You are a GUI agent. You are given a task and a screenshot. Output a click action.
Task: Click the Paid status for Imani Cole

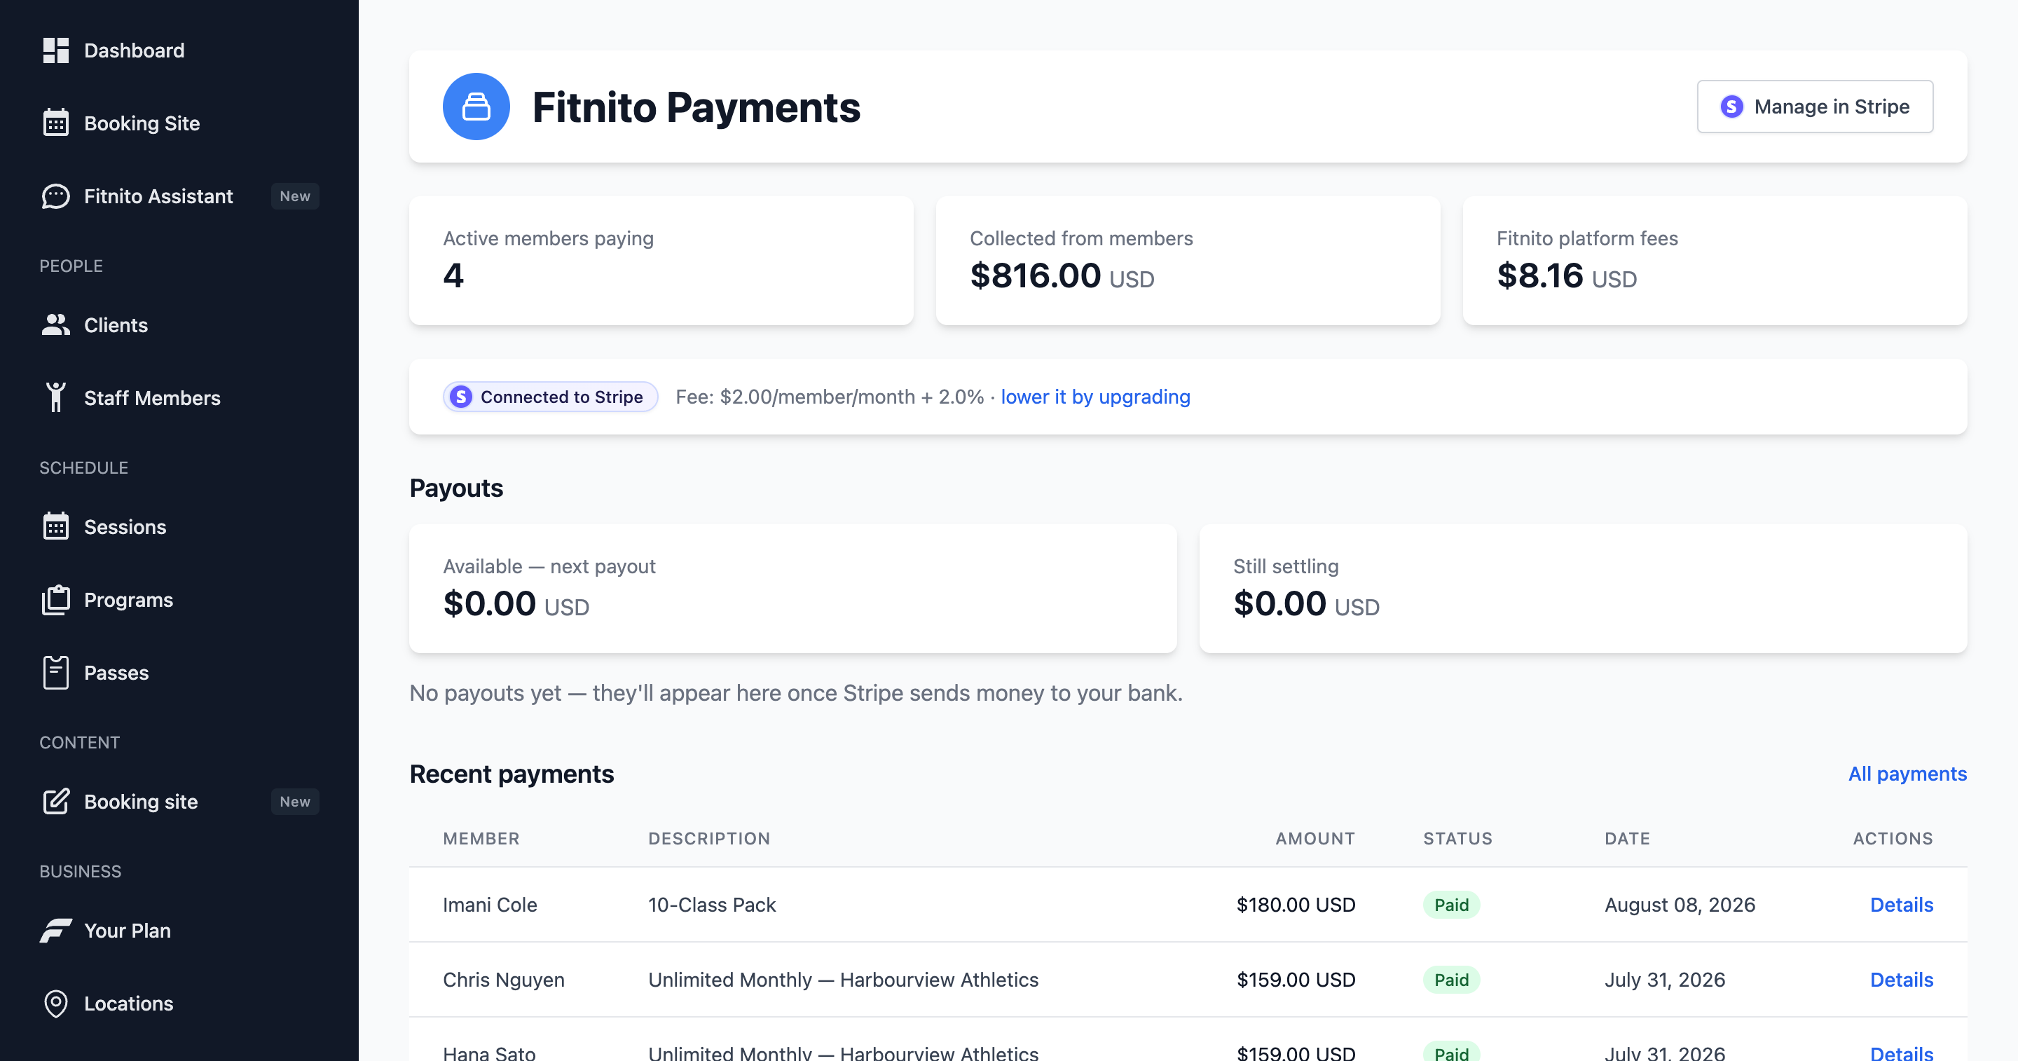point(1451,905)
